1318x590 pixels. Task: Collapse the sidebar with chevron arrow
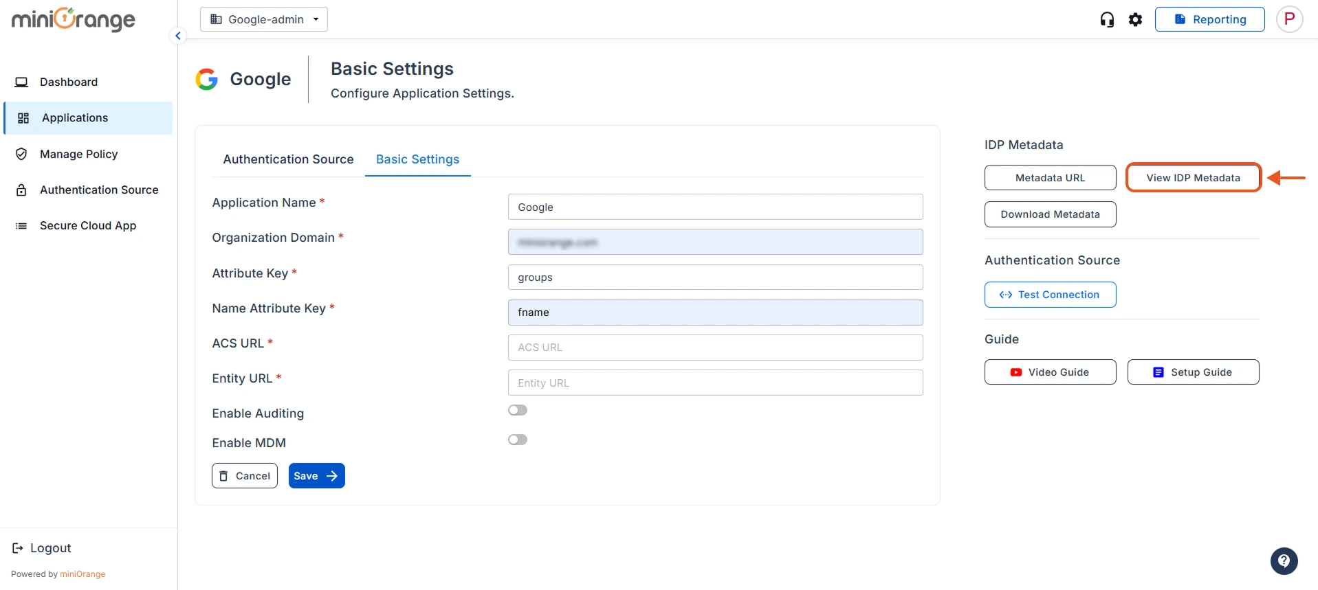178,36
